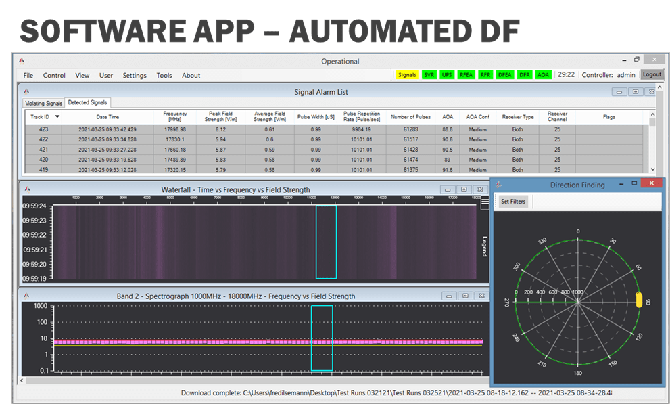Click the Logout button
The width and height of the screenshot is (670, 404).
(651, 74)
